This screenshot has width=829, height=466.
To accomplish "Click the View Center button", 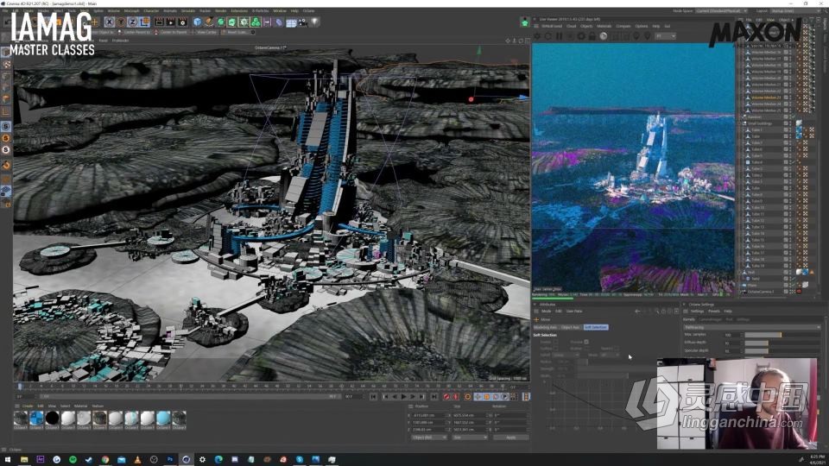I will click(206, 32).
